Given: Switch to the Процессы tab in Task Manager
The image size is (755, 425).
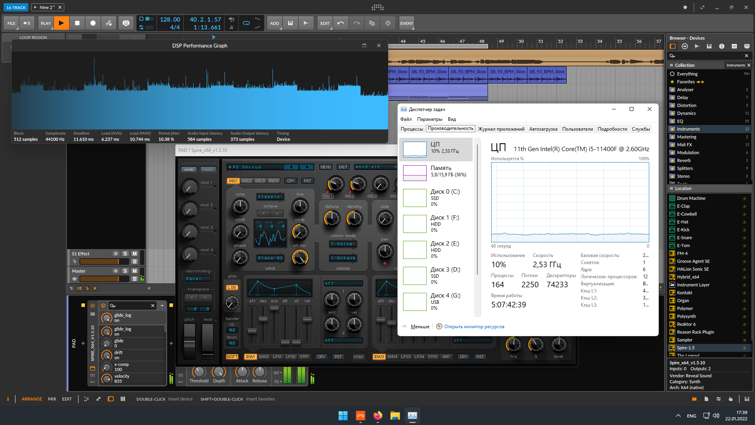Looking at the screenshot, I should coord(412,129).
